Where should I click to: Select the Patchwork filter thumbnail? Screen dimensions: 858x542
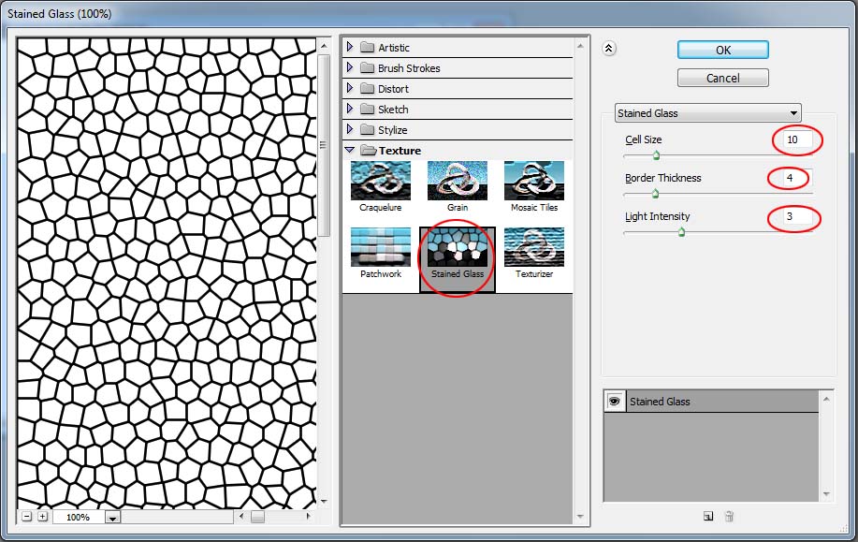[x=380, y=247]
